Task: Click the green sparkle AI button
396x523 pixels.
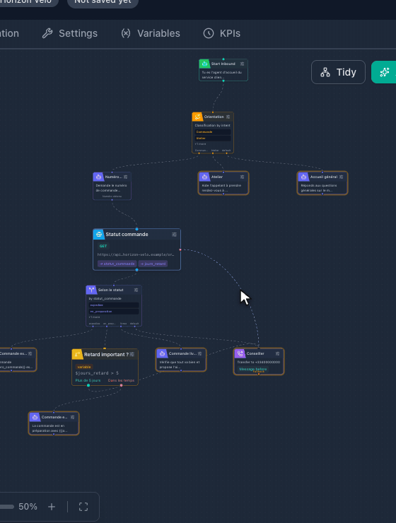Action: click(x=384, y=72)
